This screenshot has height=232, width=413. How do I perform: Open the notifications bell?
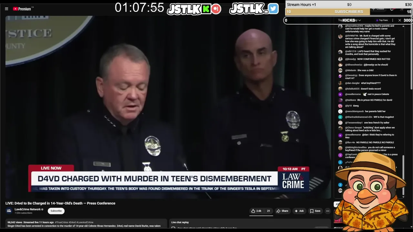pyautogui.click(x=392, y=9)
